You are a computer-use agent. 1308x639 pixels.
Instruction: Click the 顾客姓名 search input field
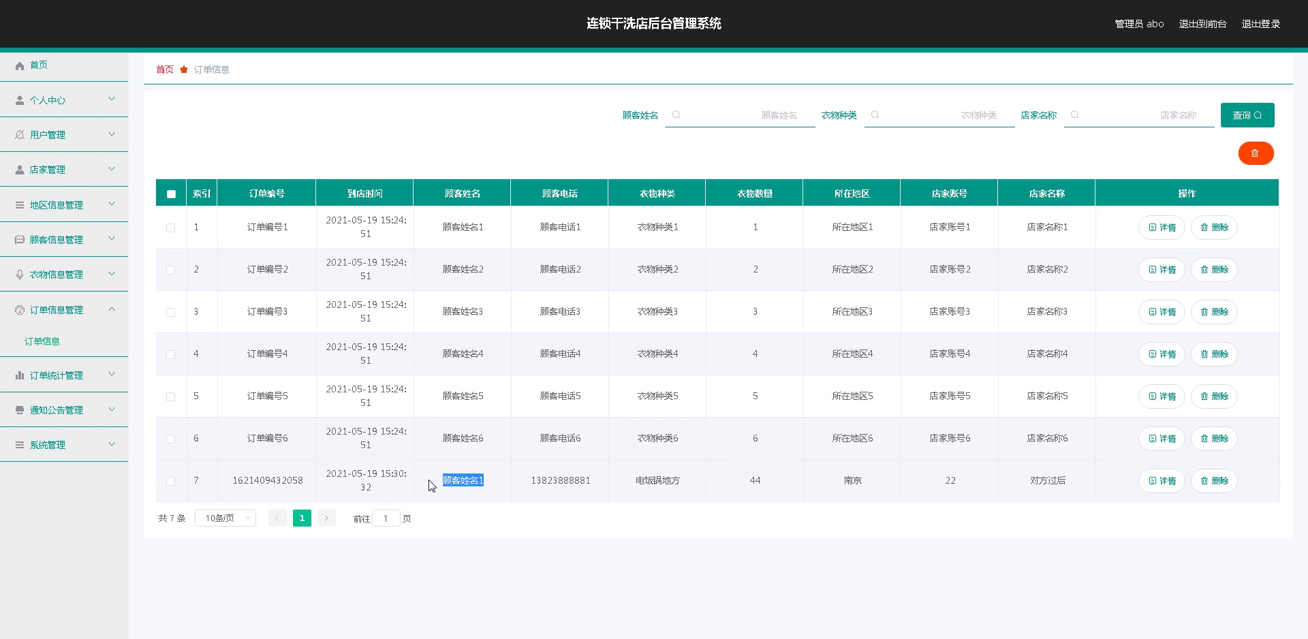click(740, 115)
